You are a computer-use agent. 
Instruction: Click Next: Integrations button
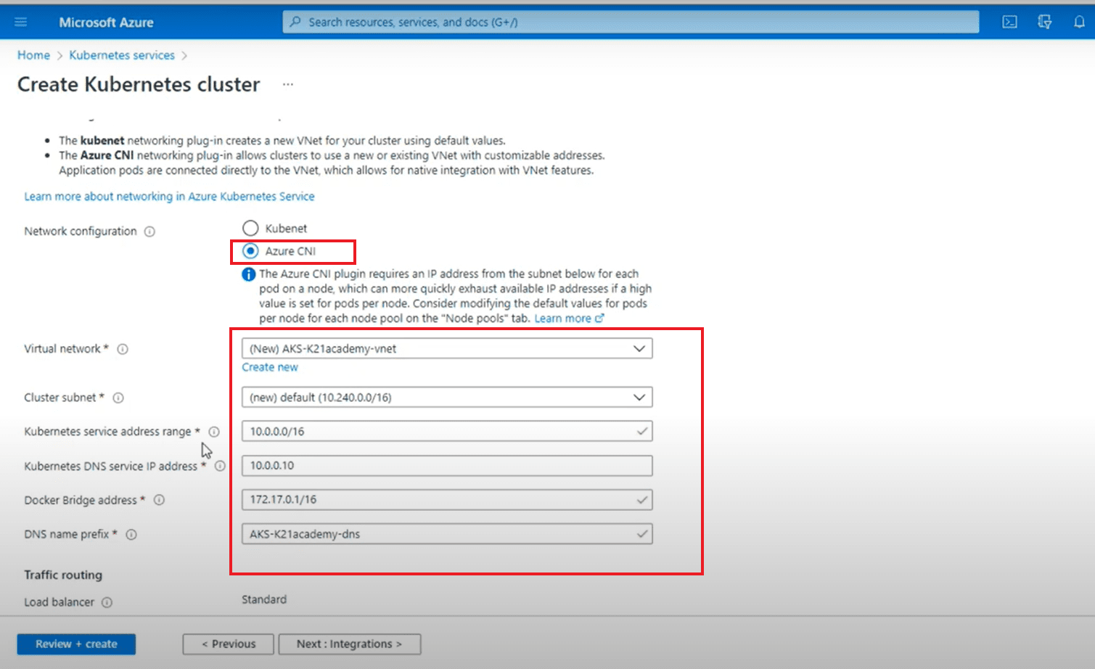click(349, 644)
